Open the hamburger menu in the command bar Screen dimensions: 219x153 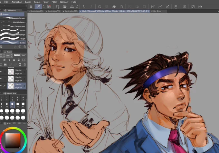click(31, 7)
